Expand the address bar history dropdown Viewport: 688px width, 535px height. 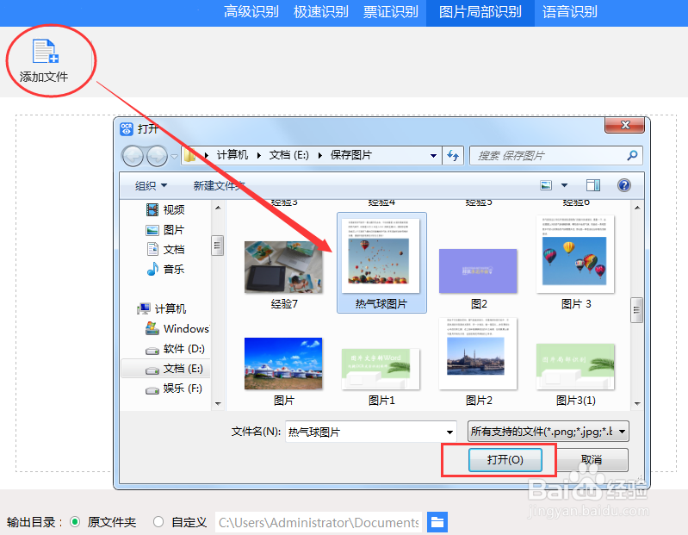pos(433,156)
